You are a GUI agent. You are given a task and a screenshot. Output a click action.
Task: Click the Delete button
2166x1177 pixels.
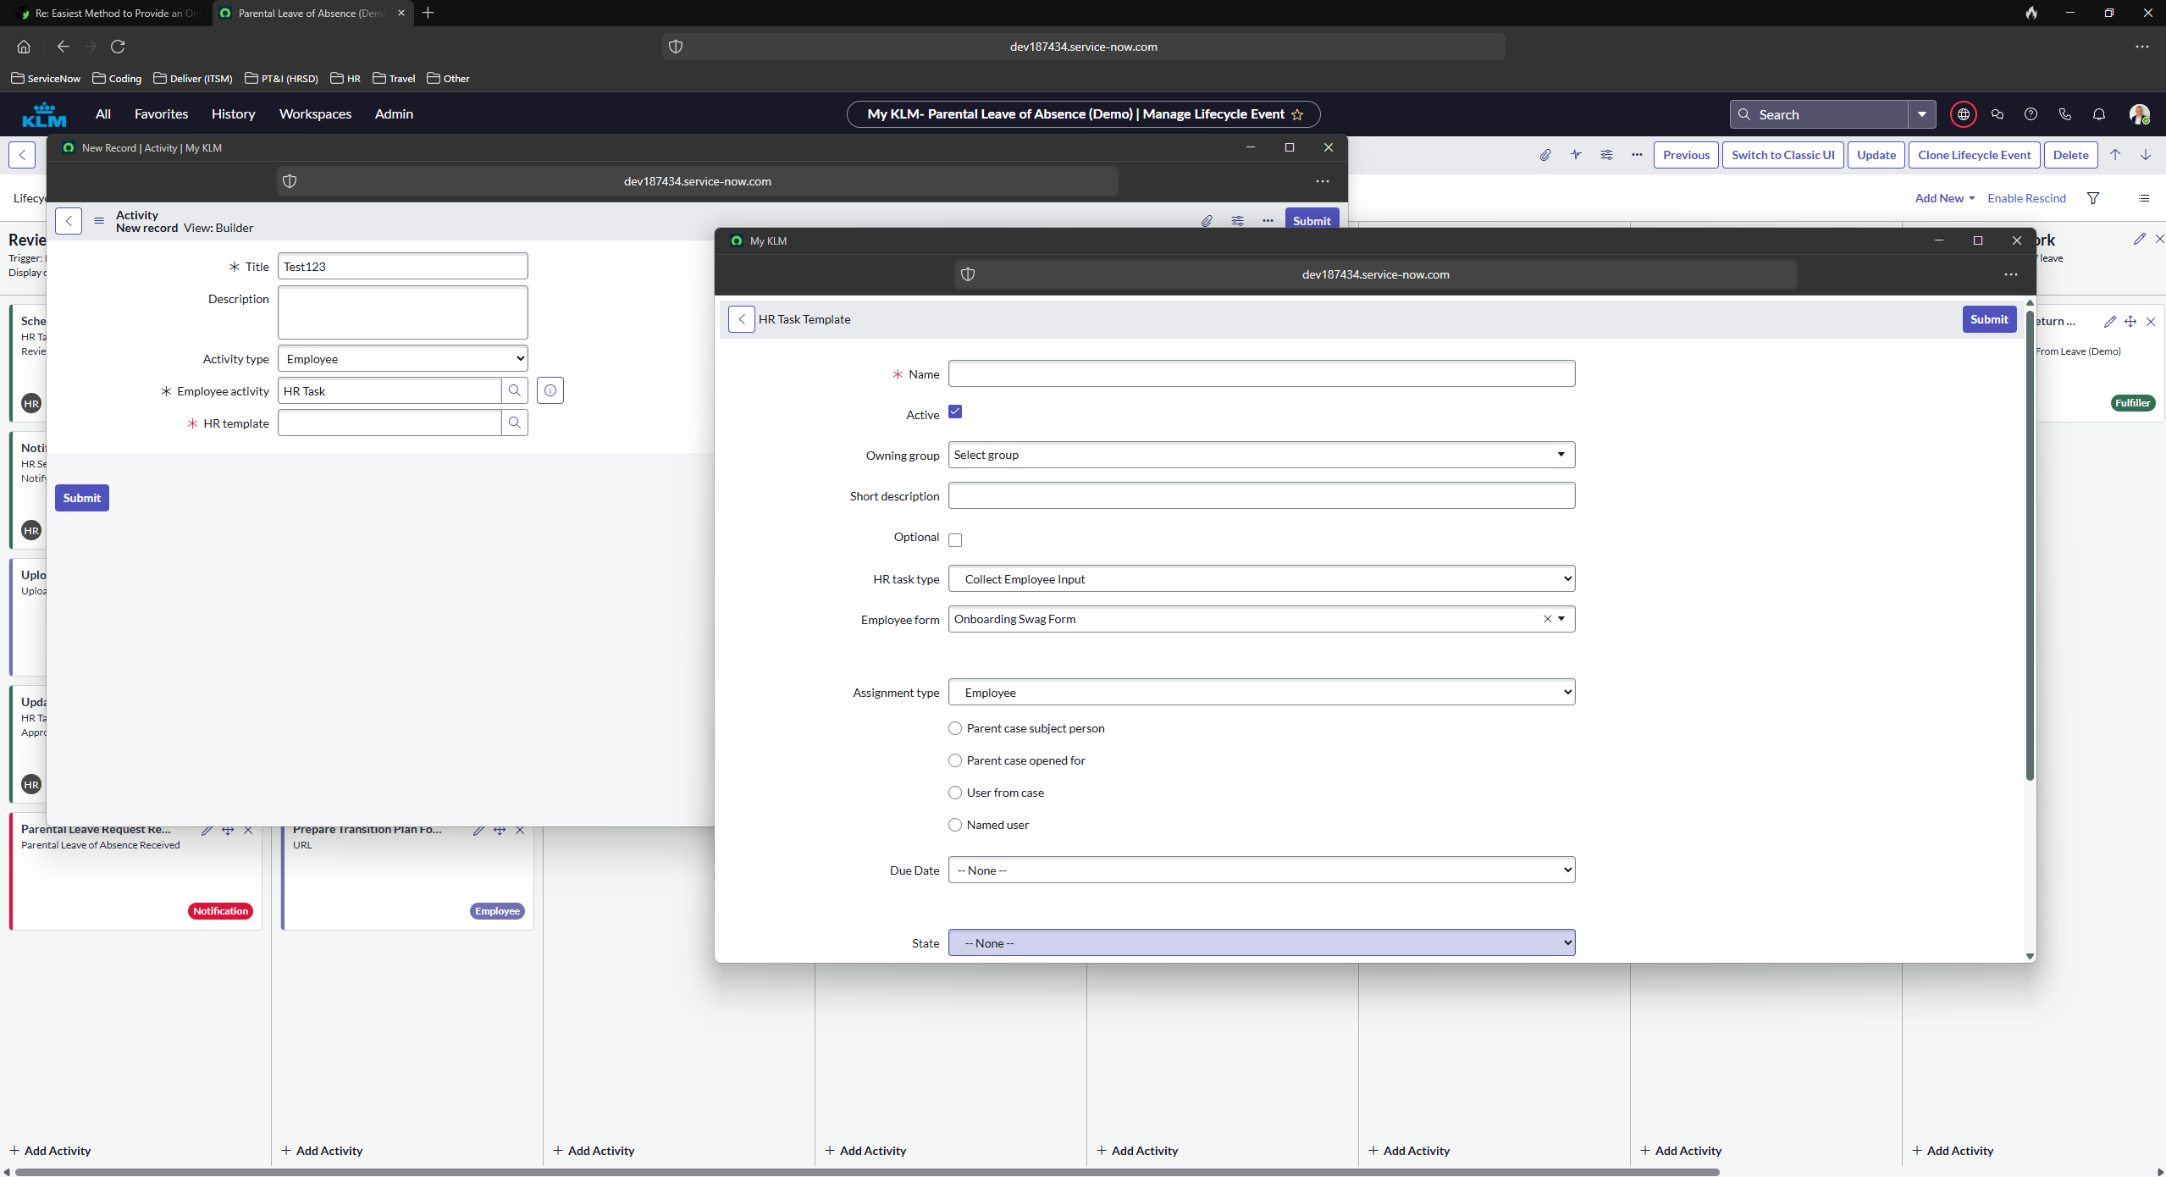pyautogui.click(x=2070, y=155)
